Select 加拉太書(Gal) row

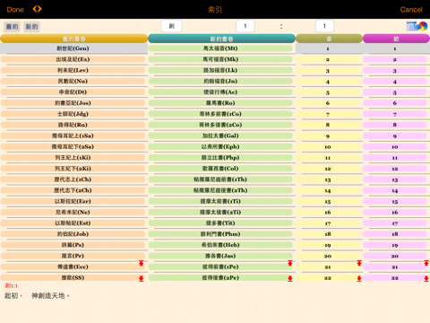[x=220, y=135]
